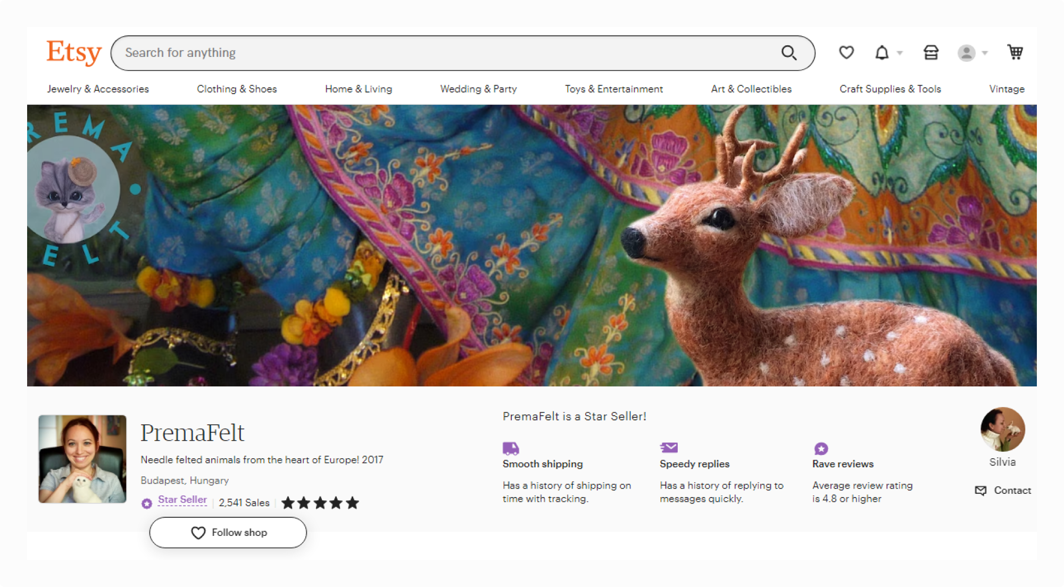Open the shopping cart icon
1064x587 pixels.
click(1015, 52)
